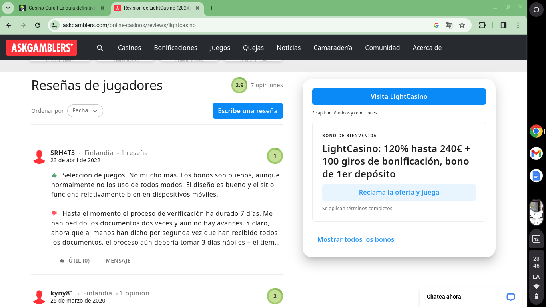
Task: Open Se aplican términos y condiciones link
Action: [x=344, y=113]
